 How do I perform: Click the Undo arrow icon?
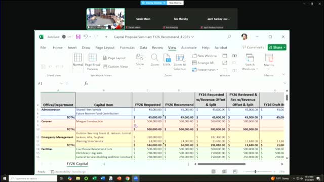(86, 37)
